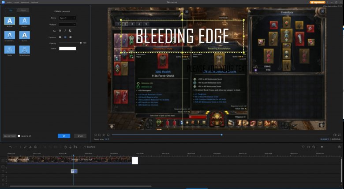Stop the video playback
This screenshot has width=344, height=189.
(x=108, y=135)
